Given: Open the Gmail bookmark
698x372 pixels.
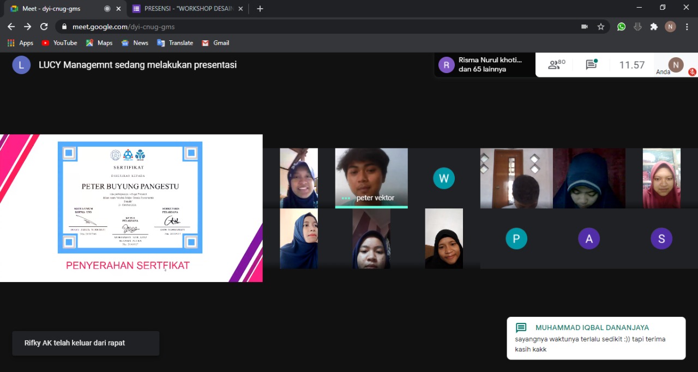Looking at the screenshot, I should (x=215, y=43).
